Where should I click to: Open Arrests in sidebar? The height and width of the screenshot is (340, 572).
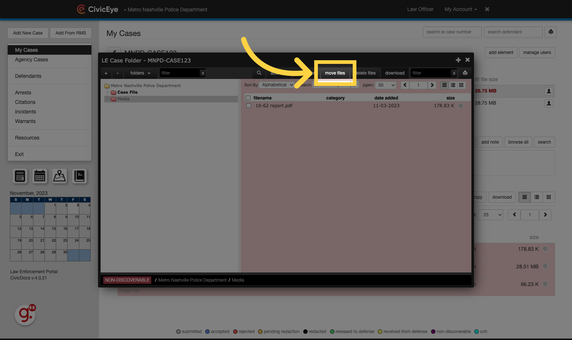pyautogui.click(x=50, y=93)
